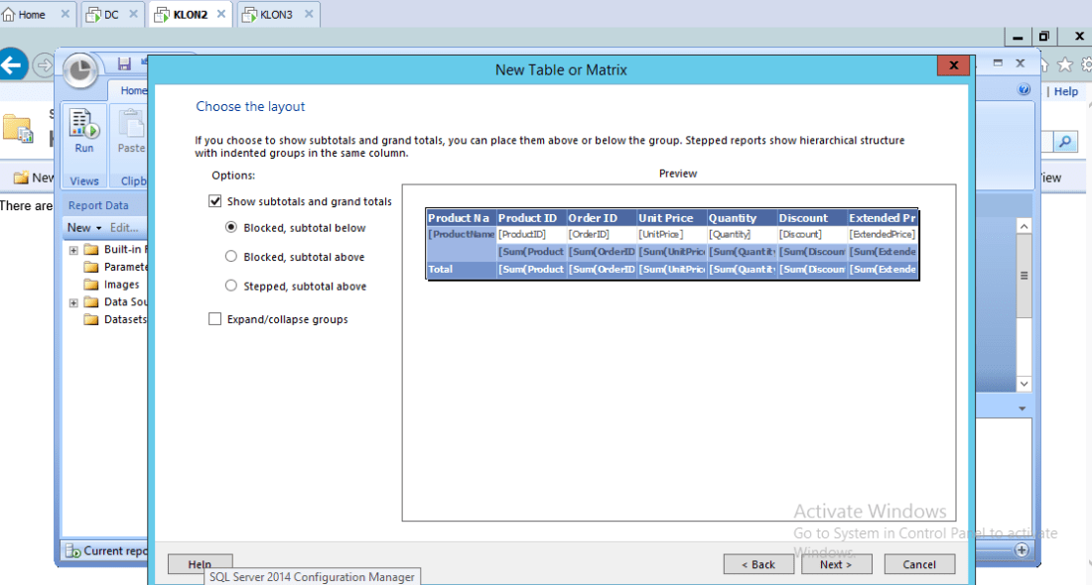The height and width of the screenshot is (585, 1092).
Task: Switch to the DC tab
Action: (110, 15)
